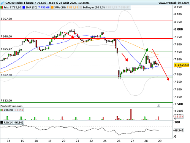Click the 7 500 price axis value

[179, 104]
